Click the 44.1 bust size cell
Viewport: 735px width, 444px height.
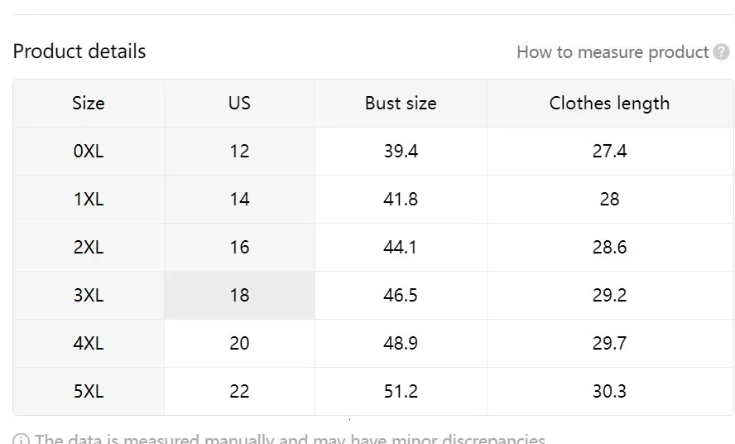401,247
